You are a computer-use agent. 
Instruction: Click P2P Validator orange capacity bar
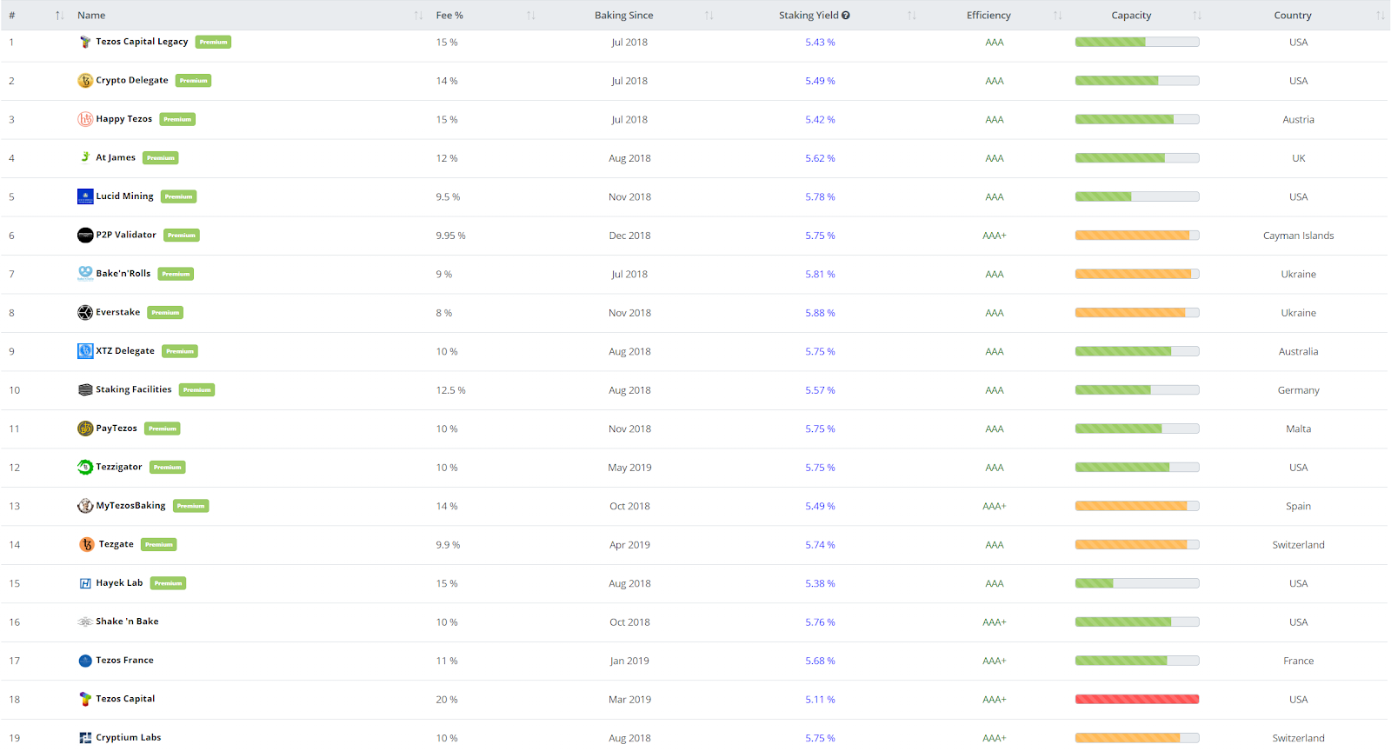tap(1137, 236)
